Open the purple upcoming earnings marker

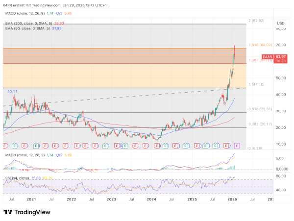coord(237,146)
